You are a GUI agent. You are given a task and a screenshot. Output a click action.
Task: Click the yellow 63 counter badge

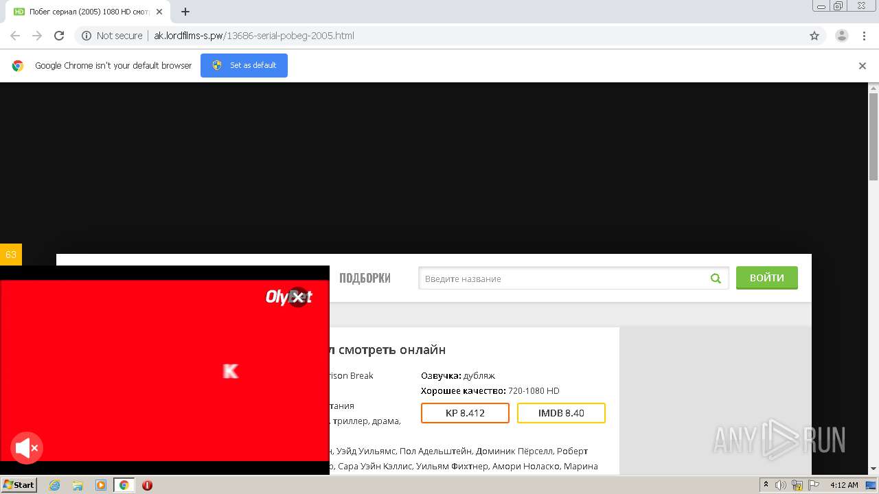(11, 255)
